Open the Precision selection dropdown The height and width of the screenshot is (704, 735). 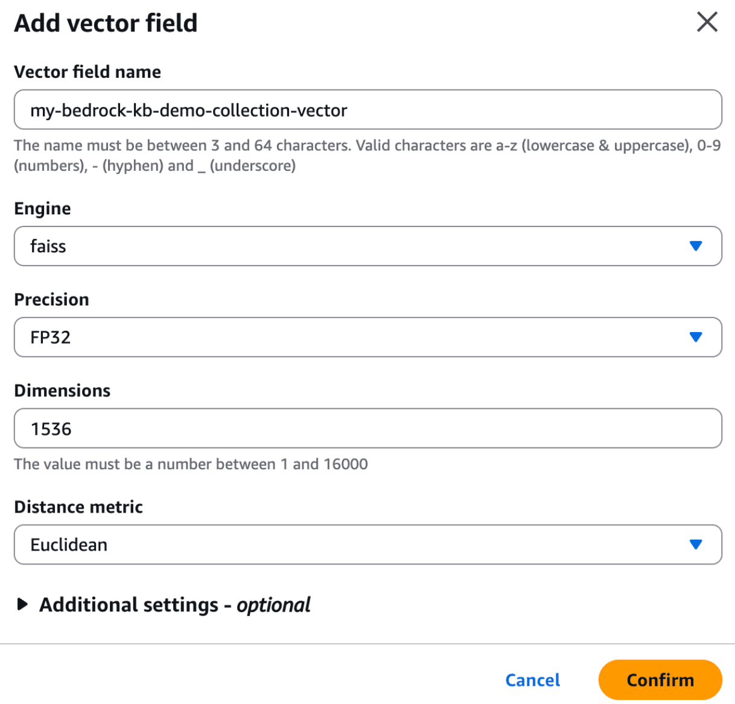[367, 338]
